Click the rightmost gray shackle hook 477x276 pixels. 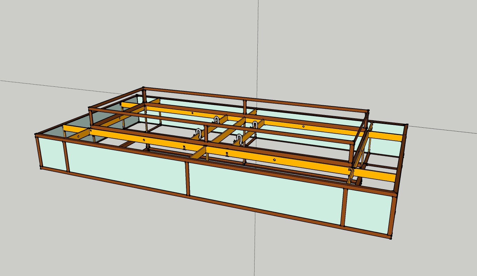(x=255, y=125)
